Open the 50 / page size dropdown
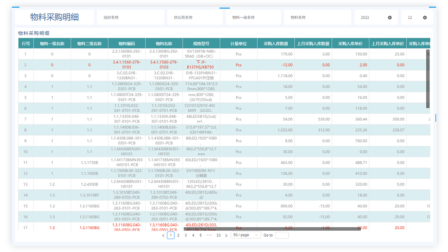Viewport: 448px width, 252px height. pyautogui.click(x=246, y=235)
